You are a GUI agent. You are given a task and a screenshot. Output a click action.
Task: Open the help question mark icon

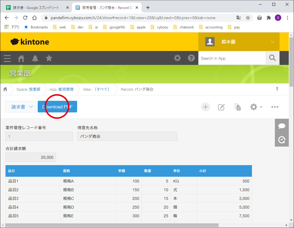[191, 58]
